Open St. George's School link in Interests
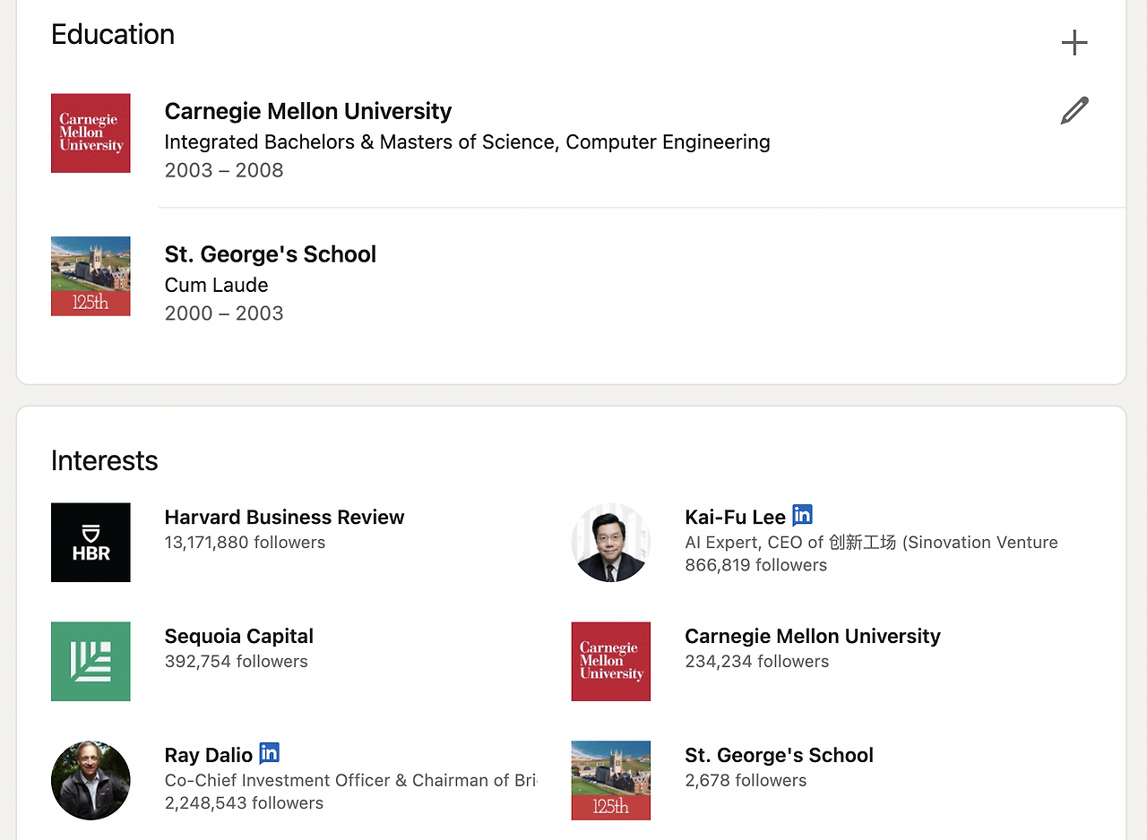Image resolution: width=1147 pixels, height=840 pixels. (x=779, y=755)
